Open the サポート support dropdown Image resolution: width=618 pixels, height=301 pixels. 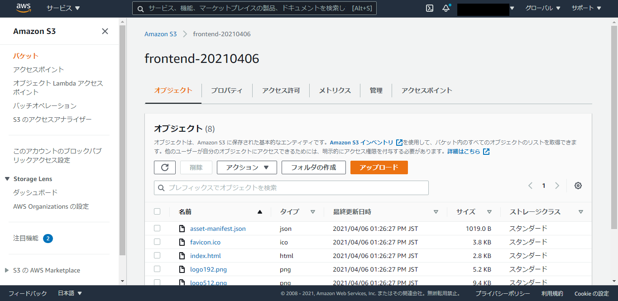point(587,8)
